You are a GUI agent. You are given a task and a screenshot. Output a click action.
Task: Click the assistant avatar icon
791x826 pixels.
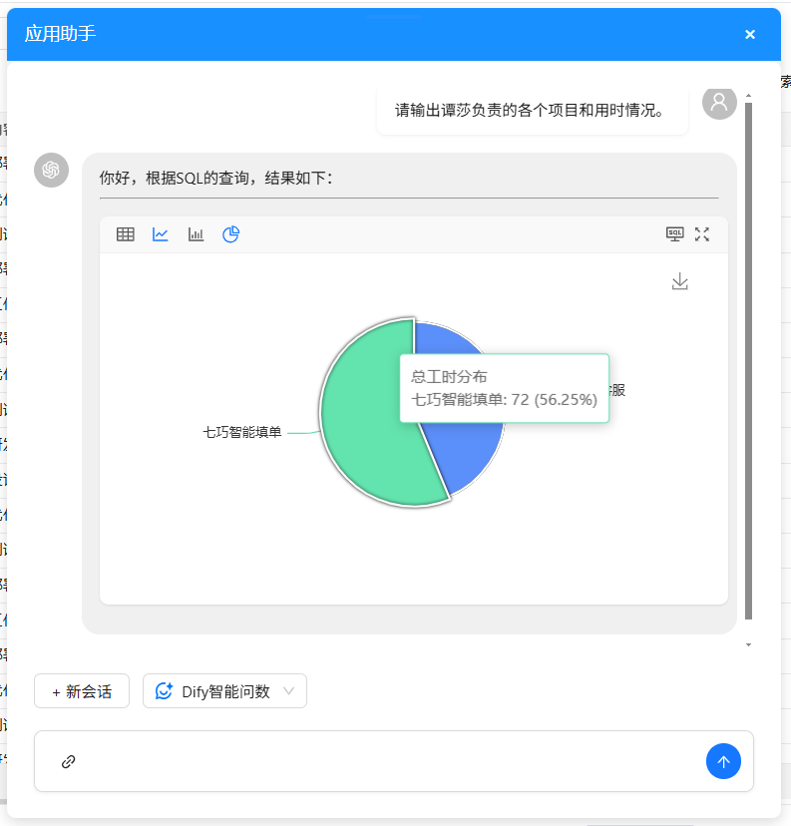[x=52, y=170]
